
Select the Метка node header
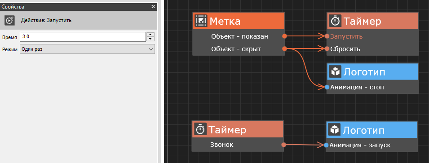tap(238, 21)
